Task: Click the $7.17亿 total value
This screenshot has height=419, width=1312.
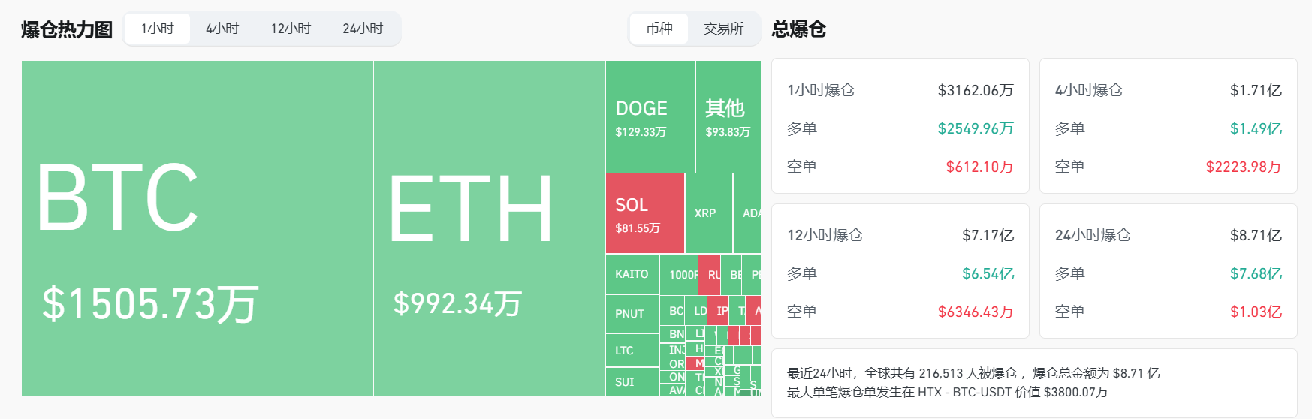Action: (x=988, y=235)
